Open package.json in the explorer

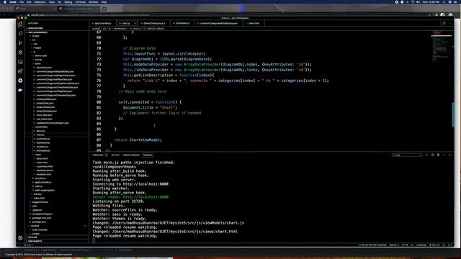coord(39,222)
